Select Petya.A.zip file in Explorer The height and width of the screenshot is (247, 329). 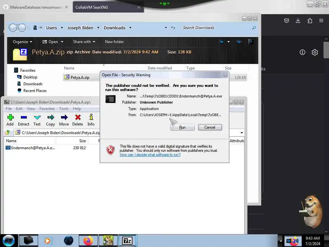click(x=80, y=77)
